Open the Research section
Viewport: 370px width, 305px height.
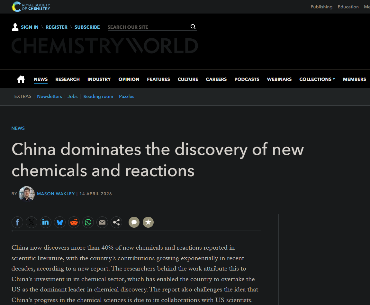pyautogui.click(x=68, y=79)
